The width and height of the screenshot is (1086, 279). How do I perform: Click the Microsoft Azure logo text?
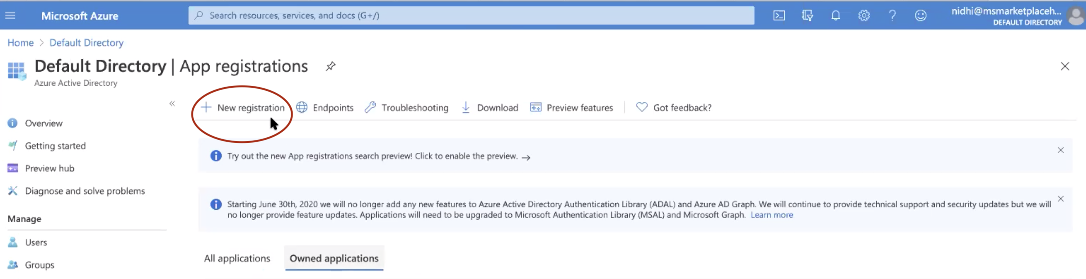80,16
